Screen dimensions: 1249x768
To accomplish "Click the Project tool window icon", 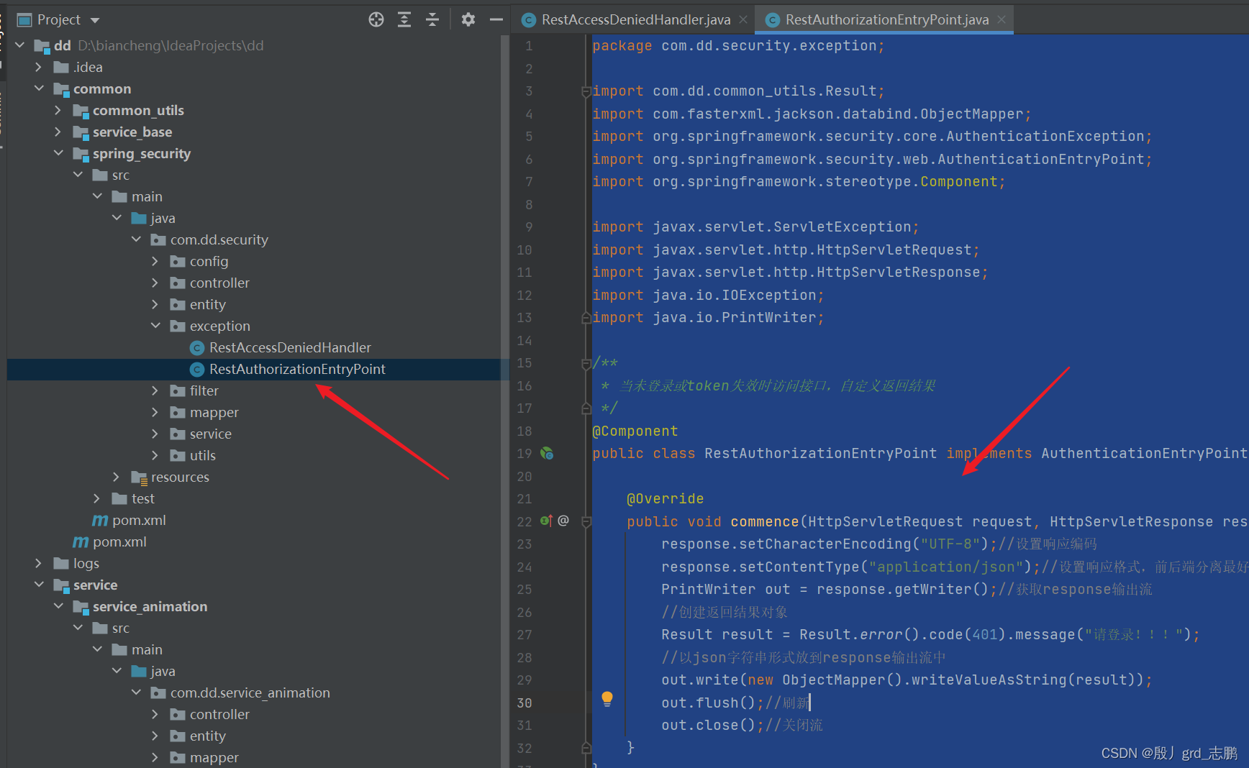I will click(x=24, y=19).
